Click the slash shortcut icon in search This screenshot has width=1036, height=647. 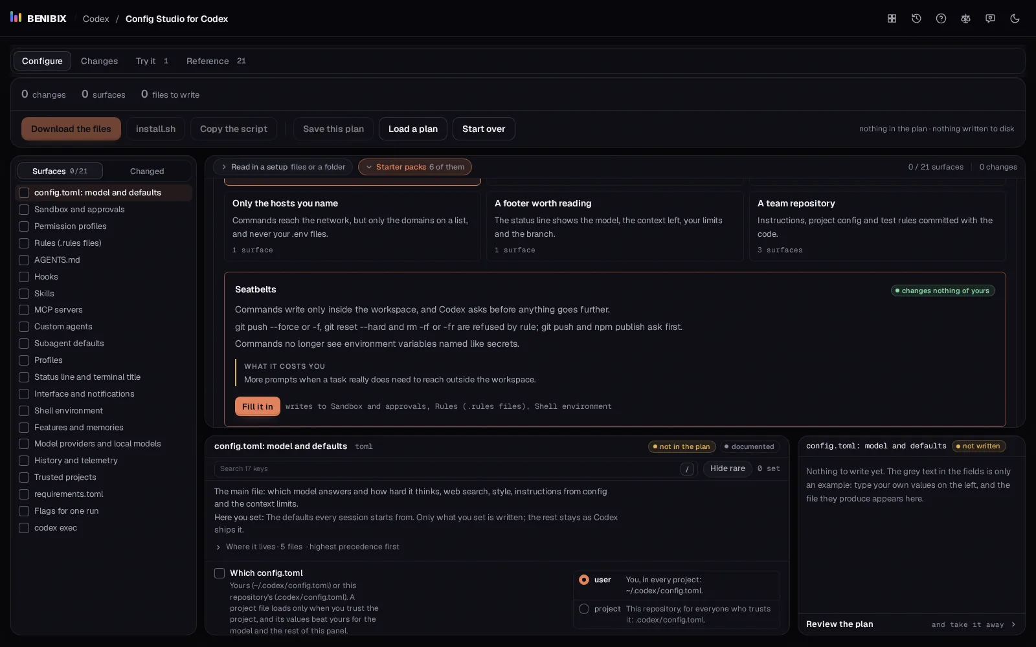[687, 469]
